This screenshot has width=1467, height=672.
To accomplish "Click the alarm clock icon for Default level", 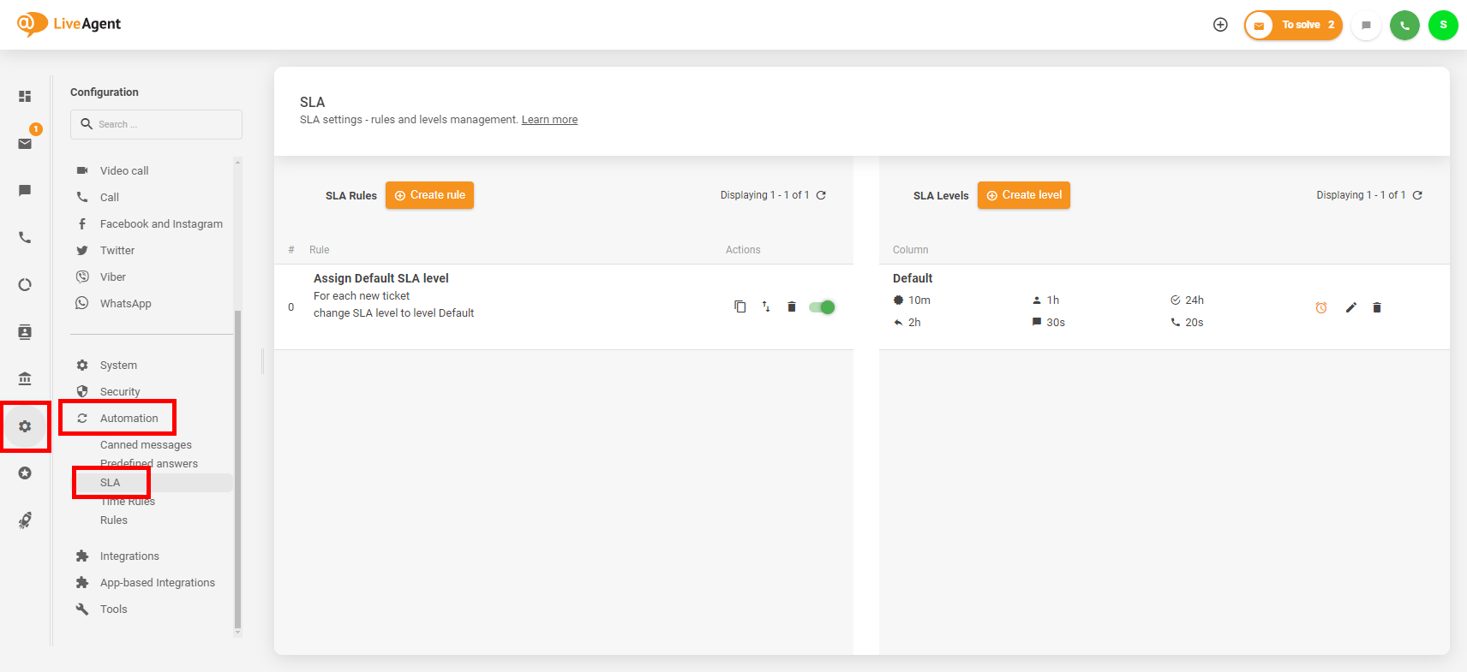I will [1321, 308].
